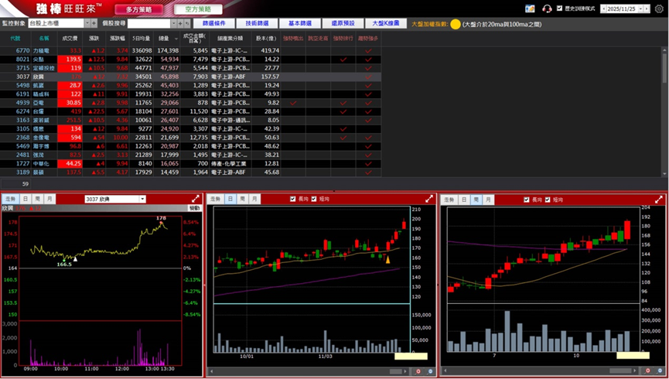The height and width of the screenshot is (379, 669).
Task: Click the 變動 button in intraday panel
Action: click(x=195, y=208)
